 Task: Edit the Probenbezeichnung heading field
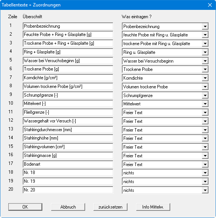coord(68,26)
